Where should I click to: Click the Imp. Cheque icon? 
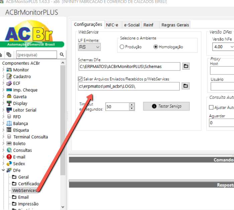point(9,90)
